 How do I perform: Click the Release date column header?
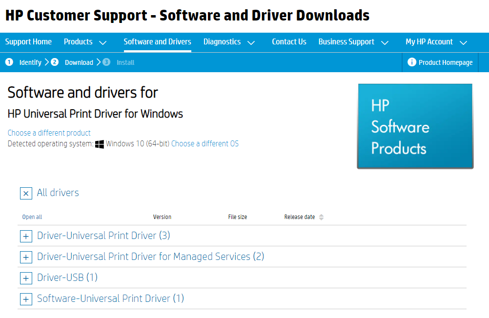click(x=299, y=217)
